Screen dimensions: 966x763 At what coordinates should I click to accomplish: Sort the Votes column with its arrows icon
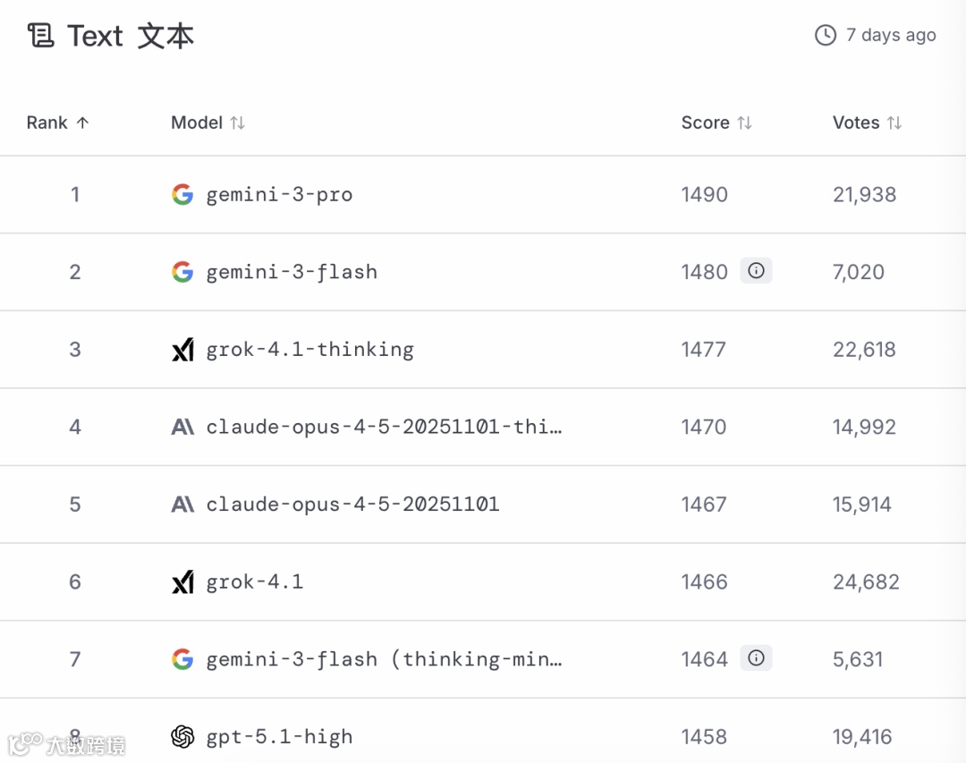click(x=894, y=123)
